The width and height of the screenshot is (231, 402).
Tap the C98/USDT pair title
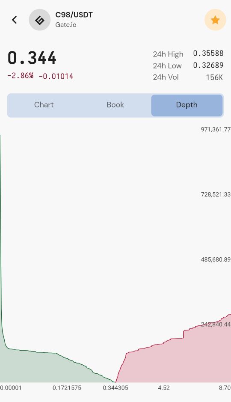pyautogui.click(x=74, y=15)
